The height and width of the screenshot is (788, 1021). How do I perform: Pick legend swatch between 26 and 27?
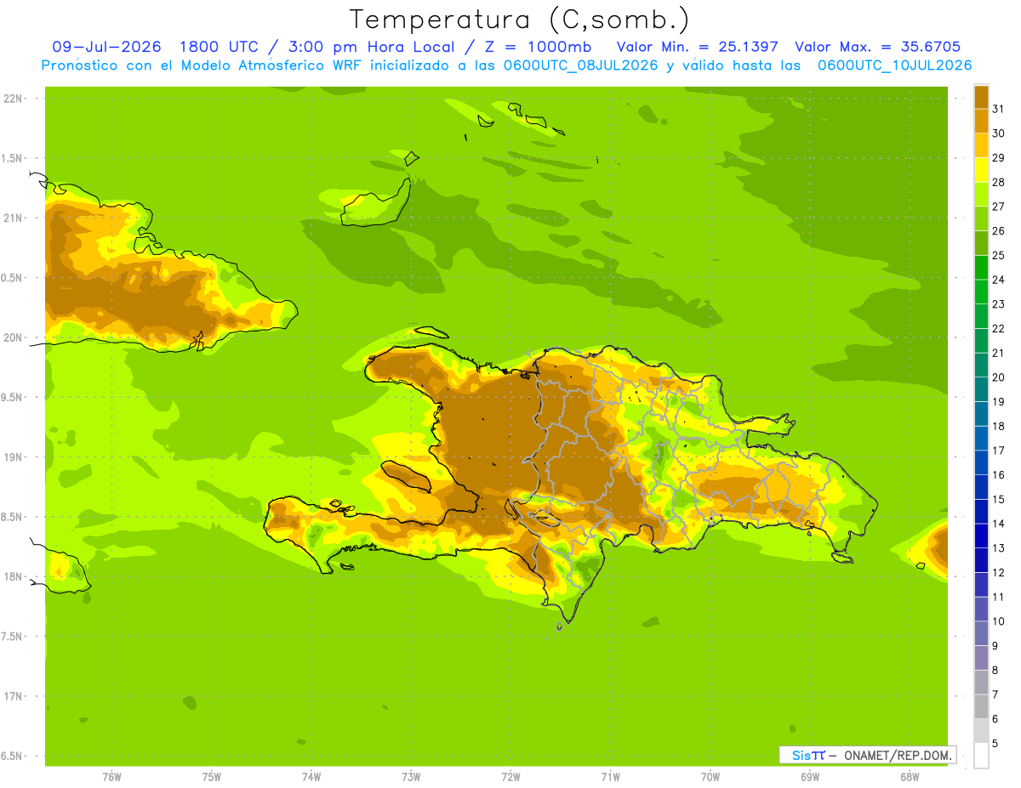point(982,218)
